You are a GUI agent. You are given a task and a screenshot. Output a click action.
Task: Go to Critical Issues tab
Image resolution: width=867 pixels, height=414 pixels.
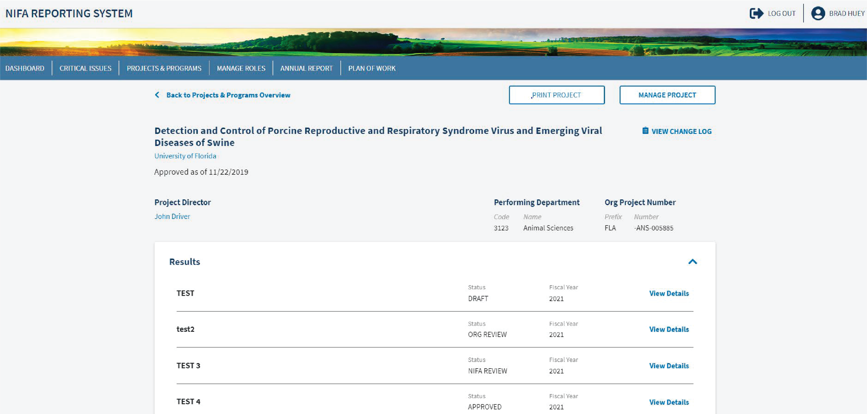click(x=85, y=68)
